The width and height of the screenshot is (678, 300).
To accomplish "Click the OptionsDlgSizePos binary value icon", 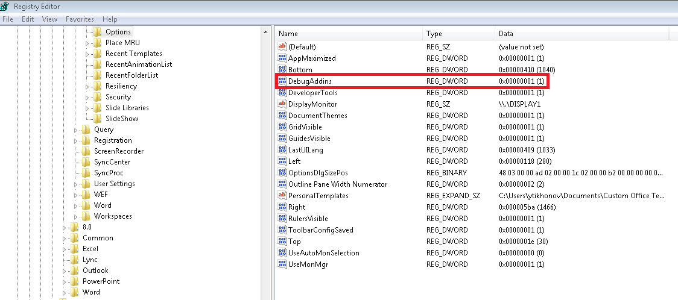I will (282, 173).
